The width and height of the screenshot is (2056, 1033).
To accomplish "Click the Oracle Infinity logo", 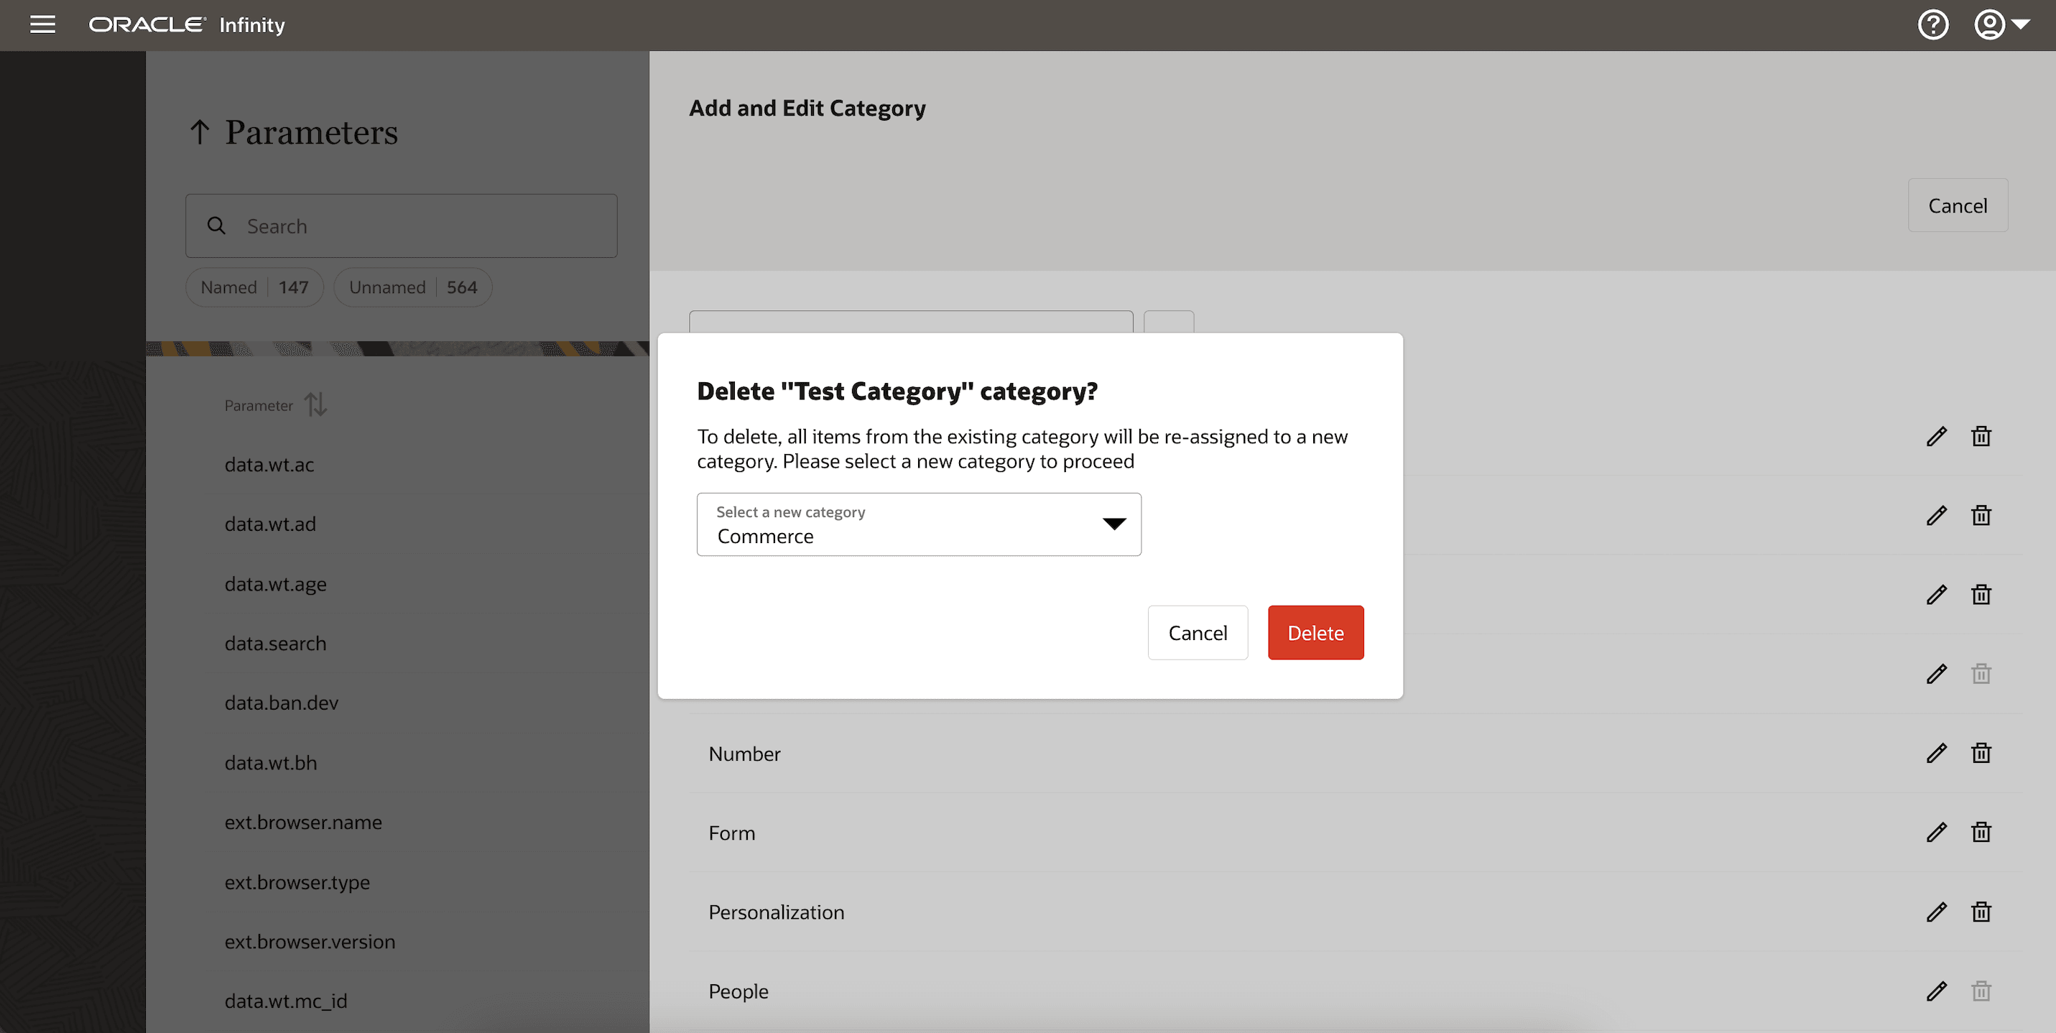I will click(x=187, y=24).
